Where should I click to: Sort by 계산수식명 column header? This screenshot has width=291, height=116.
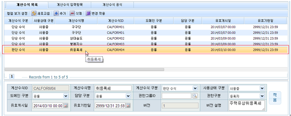pyautogui.click(x=76, y=21)
